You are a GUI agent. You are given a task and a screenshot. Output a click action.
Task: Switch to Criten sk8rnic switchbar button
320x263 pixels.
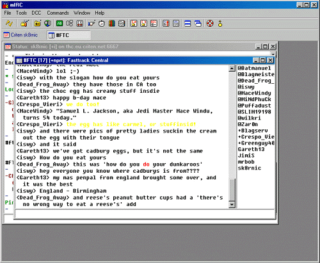20,35
